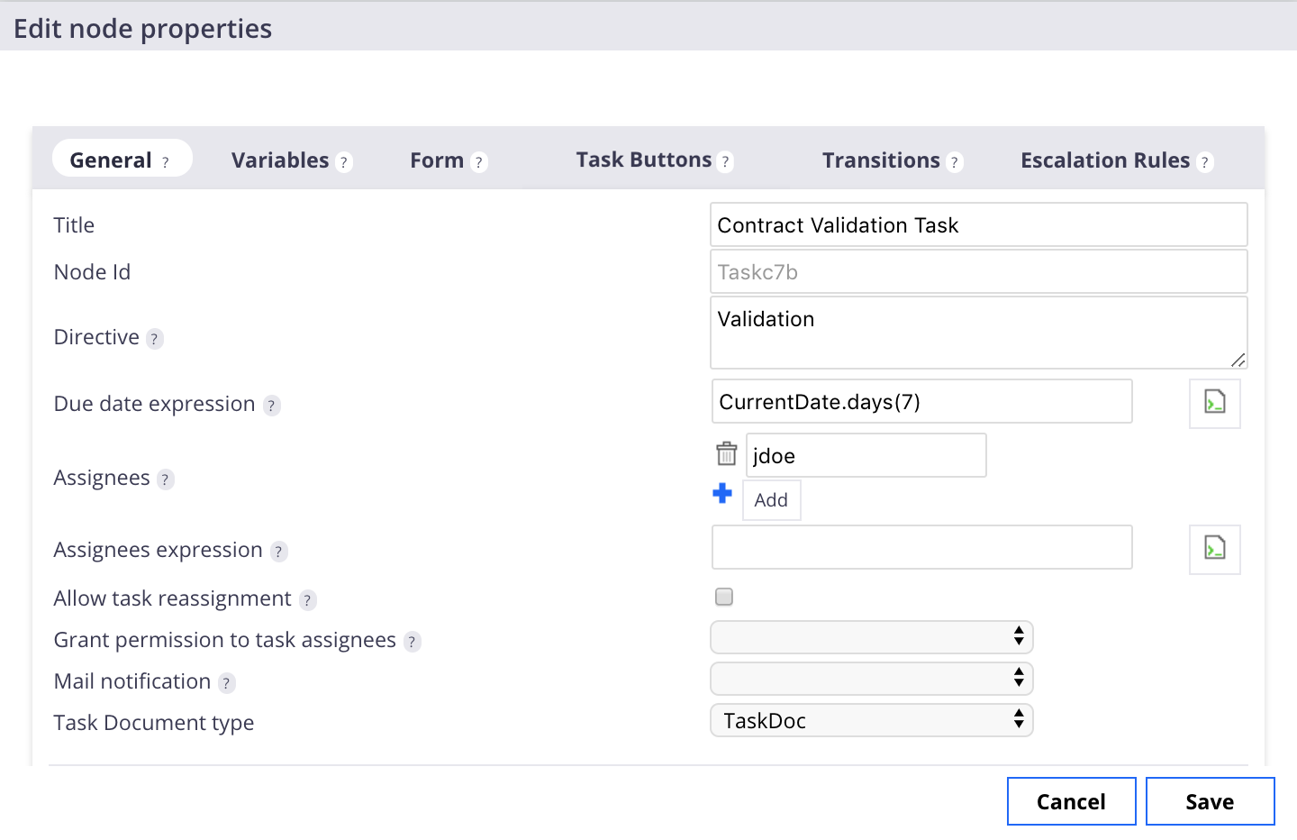
Task: Open script editor for Assignees expression
Action: click(x=1214, y=549)
